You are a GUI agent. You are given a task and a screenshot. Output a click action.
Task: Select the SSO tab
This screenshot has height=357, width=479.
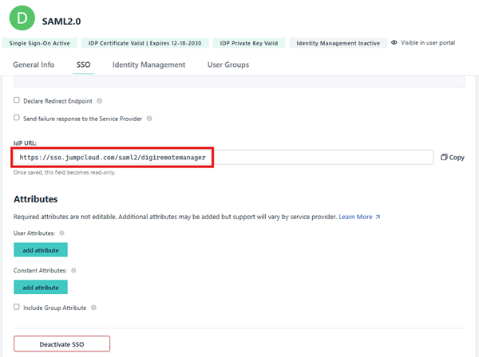83,65
